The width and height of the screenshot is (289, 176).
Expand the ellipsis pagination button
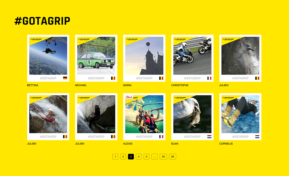(x=154, y=157)
